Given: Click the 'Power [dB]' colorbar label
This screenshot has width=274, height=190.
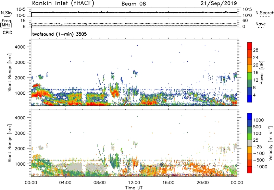Looking at the screenshot, I should click(x=262, y=72).
